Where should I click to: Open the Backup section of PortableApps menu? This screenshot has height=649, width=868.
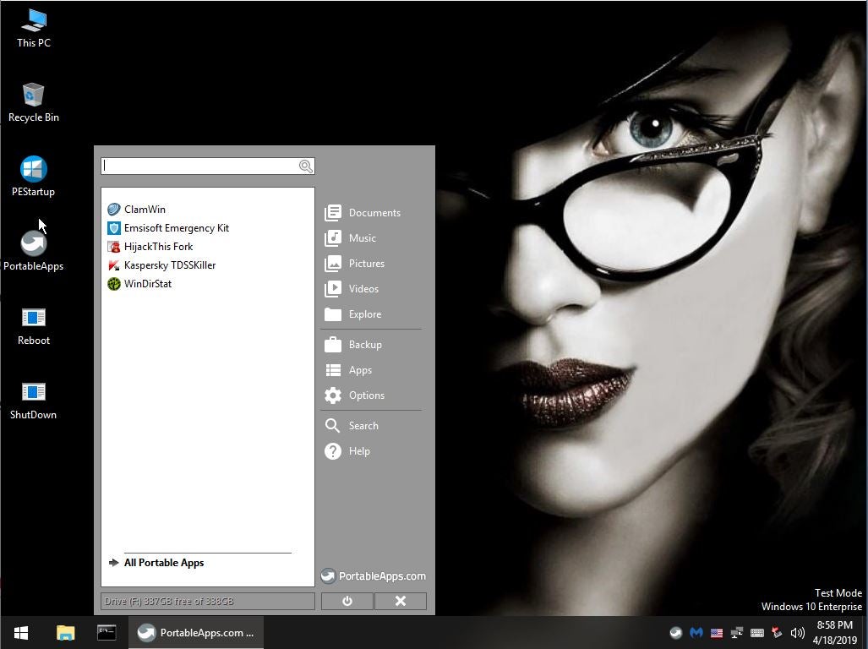(364, 344)
